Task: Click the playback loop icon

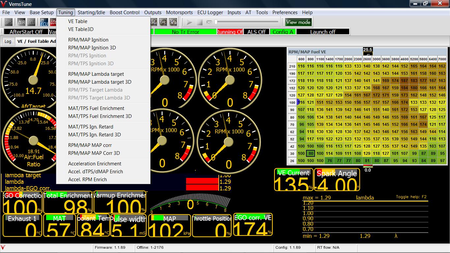Action: 209,22
